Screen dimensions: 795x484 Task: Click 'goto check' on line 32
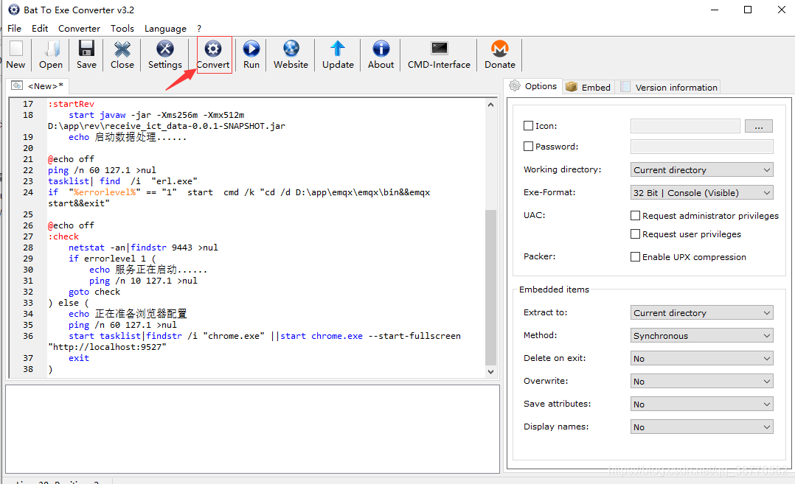[94, 292]
